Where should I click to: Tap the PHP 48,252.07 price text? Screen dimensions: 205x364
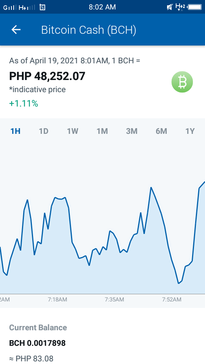click(47, 76)
